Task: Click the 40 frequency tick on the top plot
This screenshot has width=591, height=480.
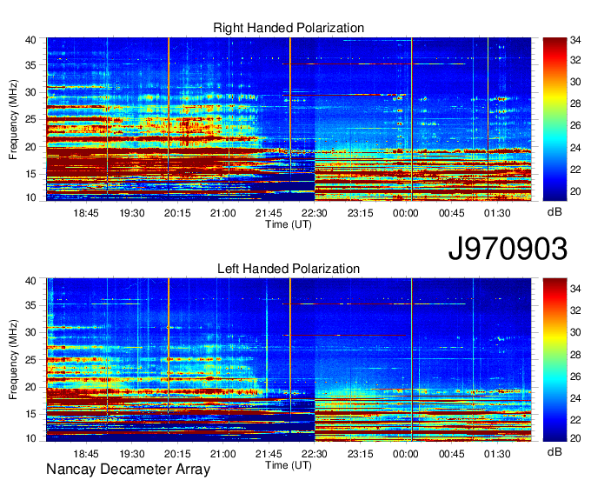Action: coord(30,40)
